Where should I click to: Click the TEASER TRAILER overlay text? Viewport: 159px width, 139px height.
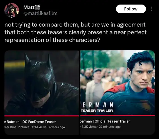97,111
